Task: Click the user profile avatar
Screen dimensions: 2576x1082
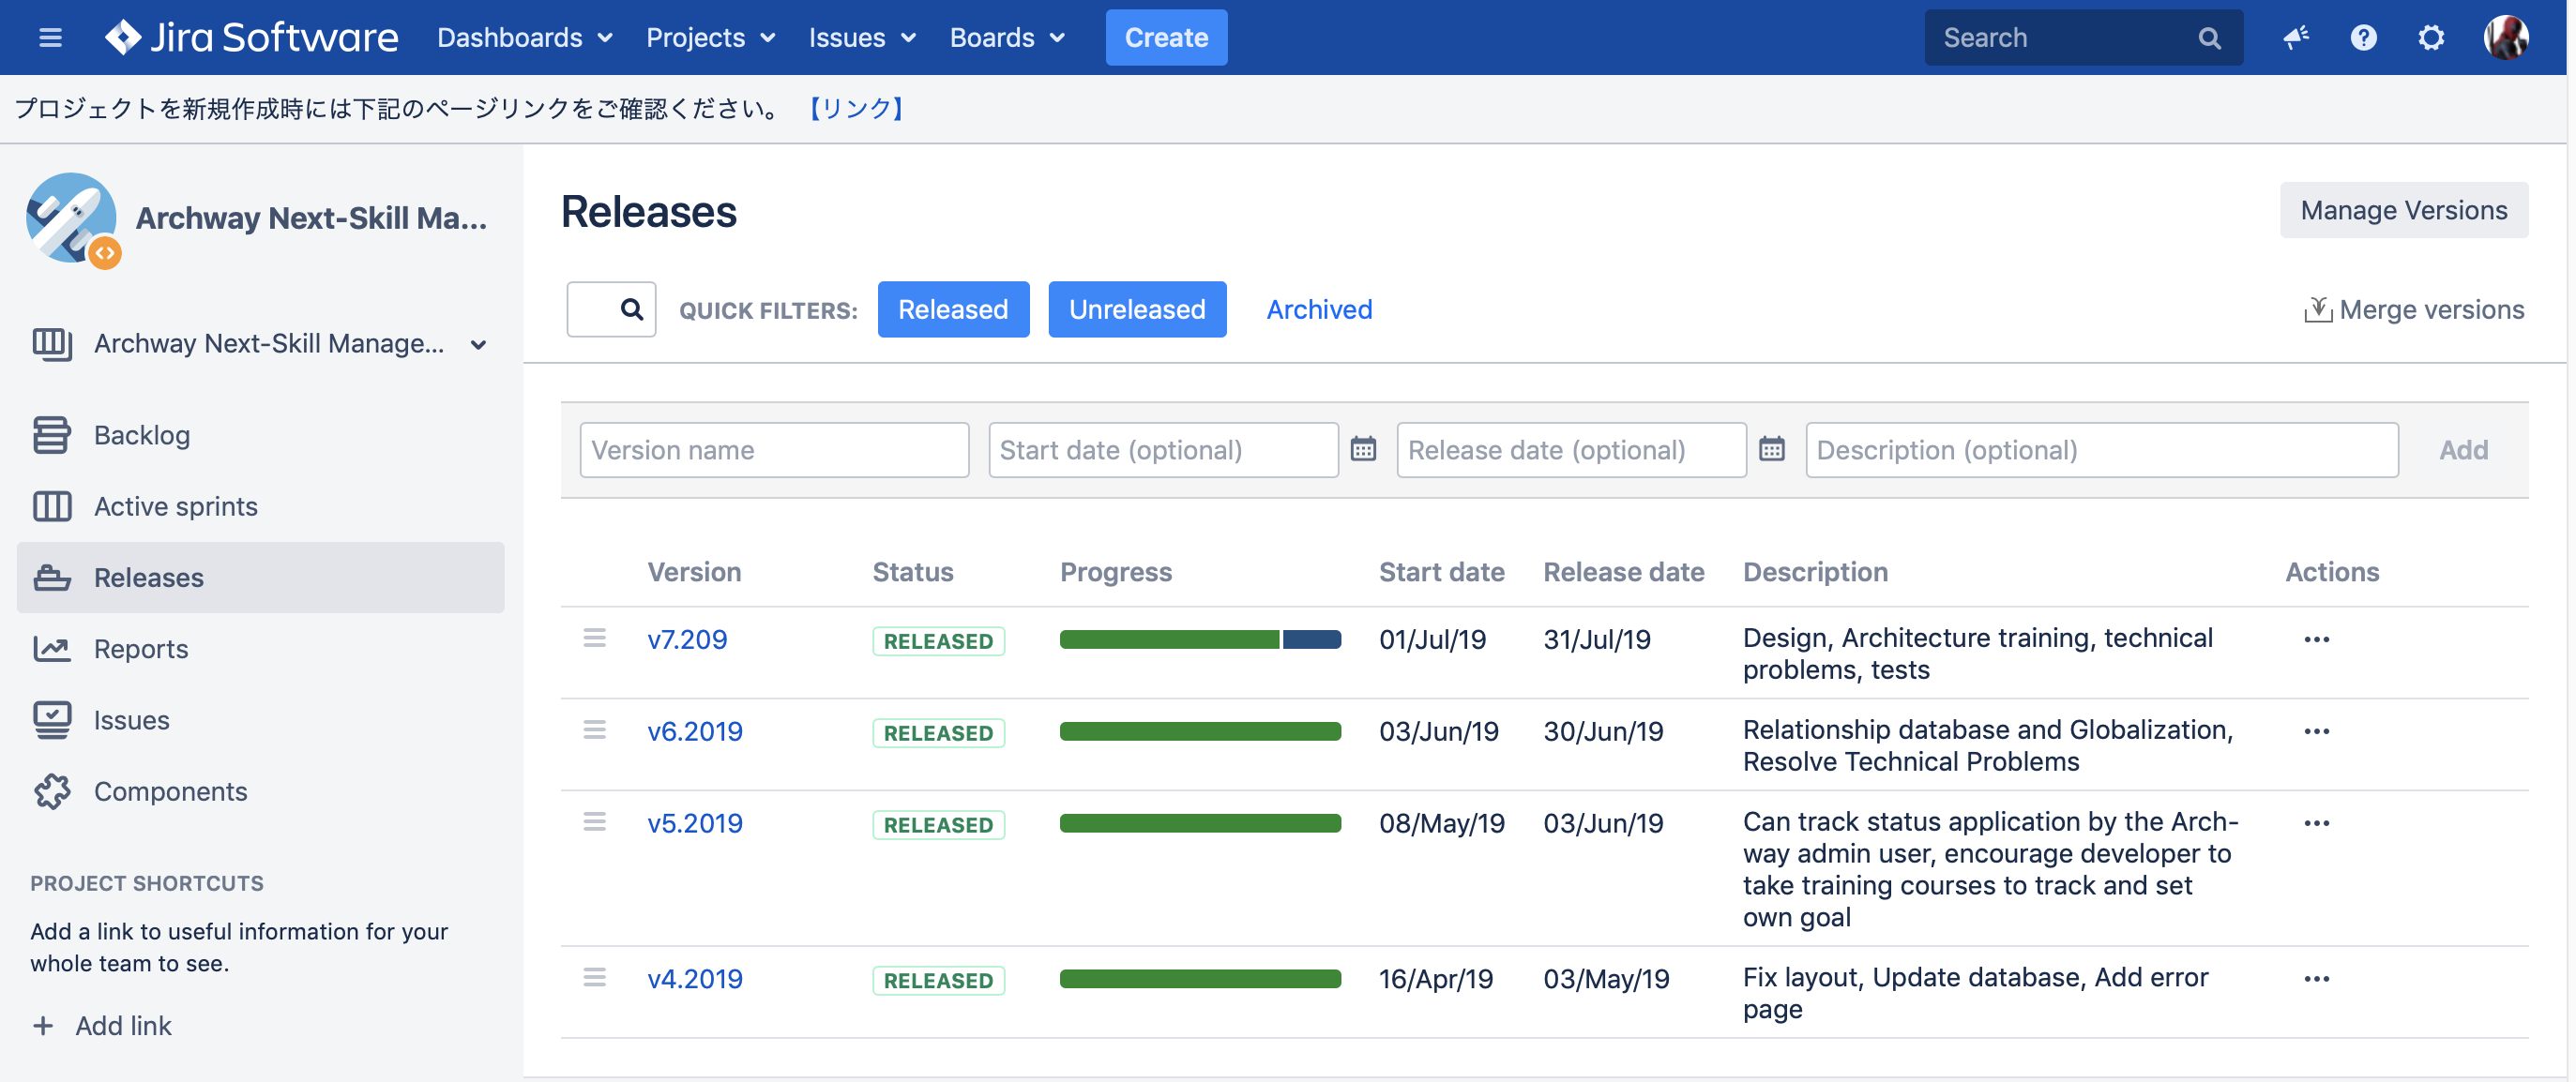Action: pos(2505,38)
